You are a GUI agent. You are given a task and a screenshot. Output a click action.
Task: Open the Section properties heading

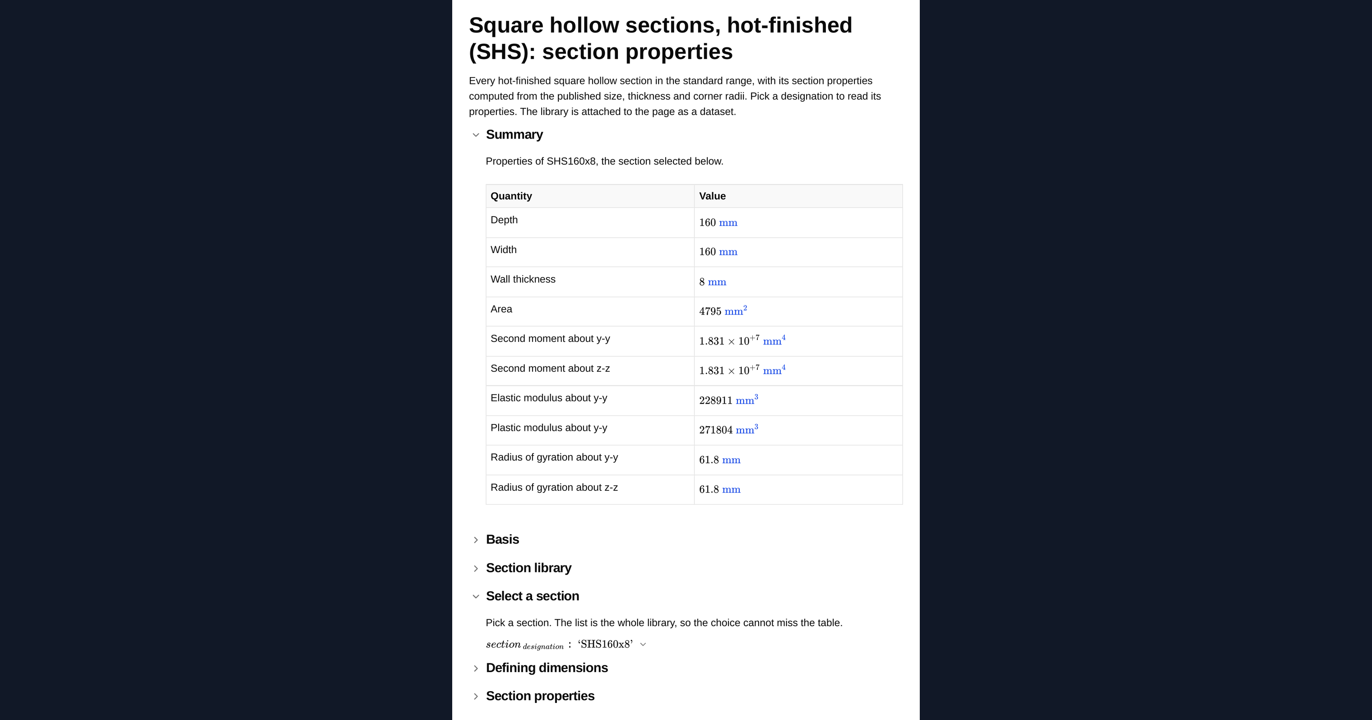pyautogui.click(x=540, y=696)
